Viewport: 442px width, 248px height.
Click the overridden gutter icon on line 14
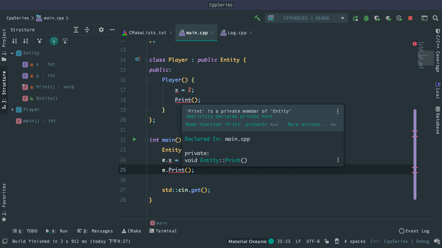138,59
